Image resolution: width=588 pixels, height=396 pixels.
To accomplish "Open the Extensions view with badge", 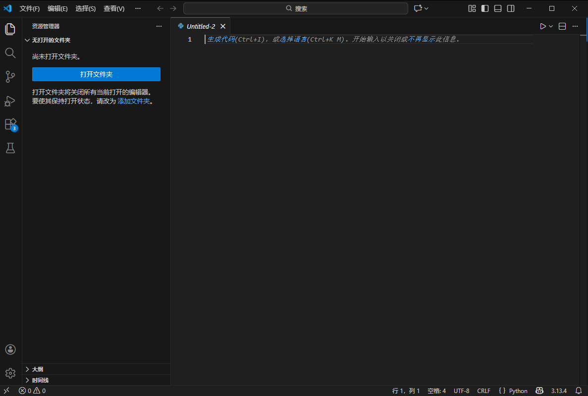I will pyautogui.click(x=10, y=124).
